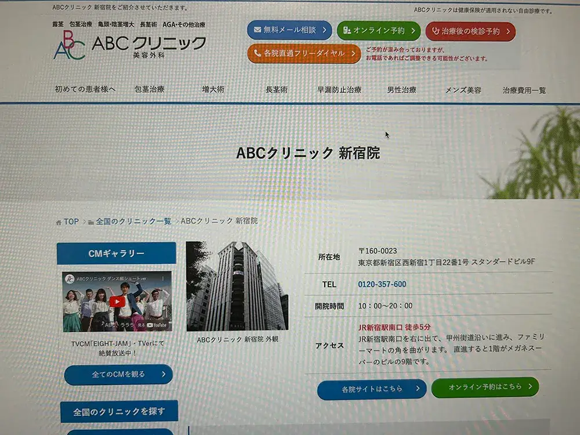Click the ご予約が混み合っております notice text
Screen dimensions: 580x435
click(x=426, y=54)
